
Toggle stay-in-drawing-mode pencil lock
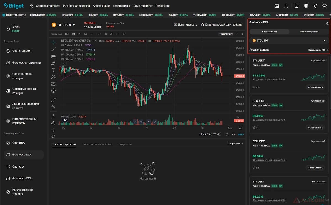(54, 123)
